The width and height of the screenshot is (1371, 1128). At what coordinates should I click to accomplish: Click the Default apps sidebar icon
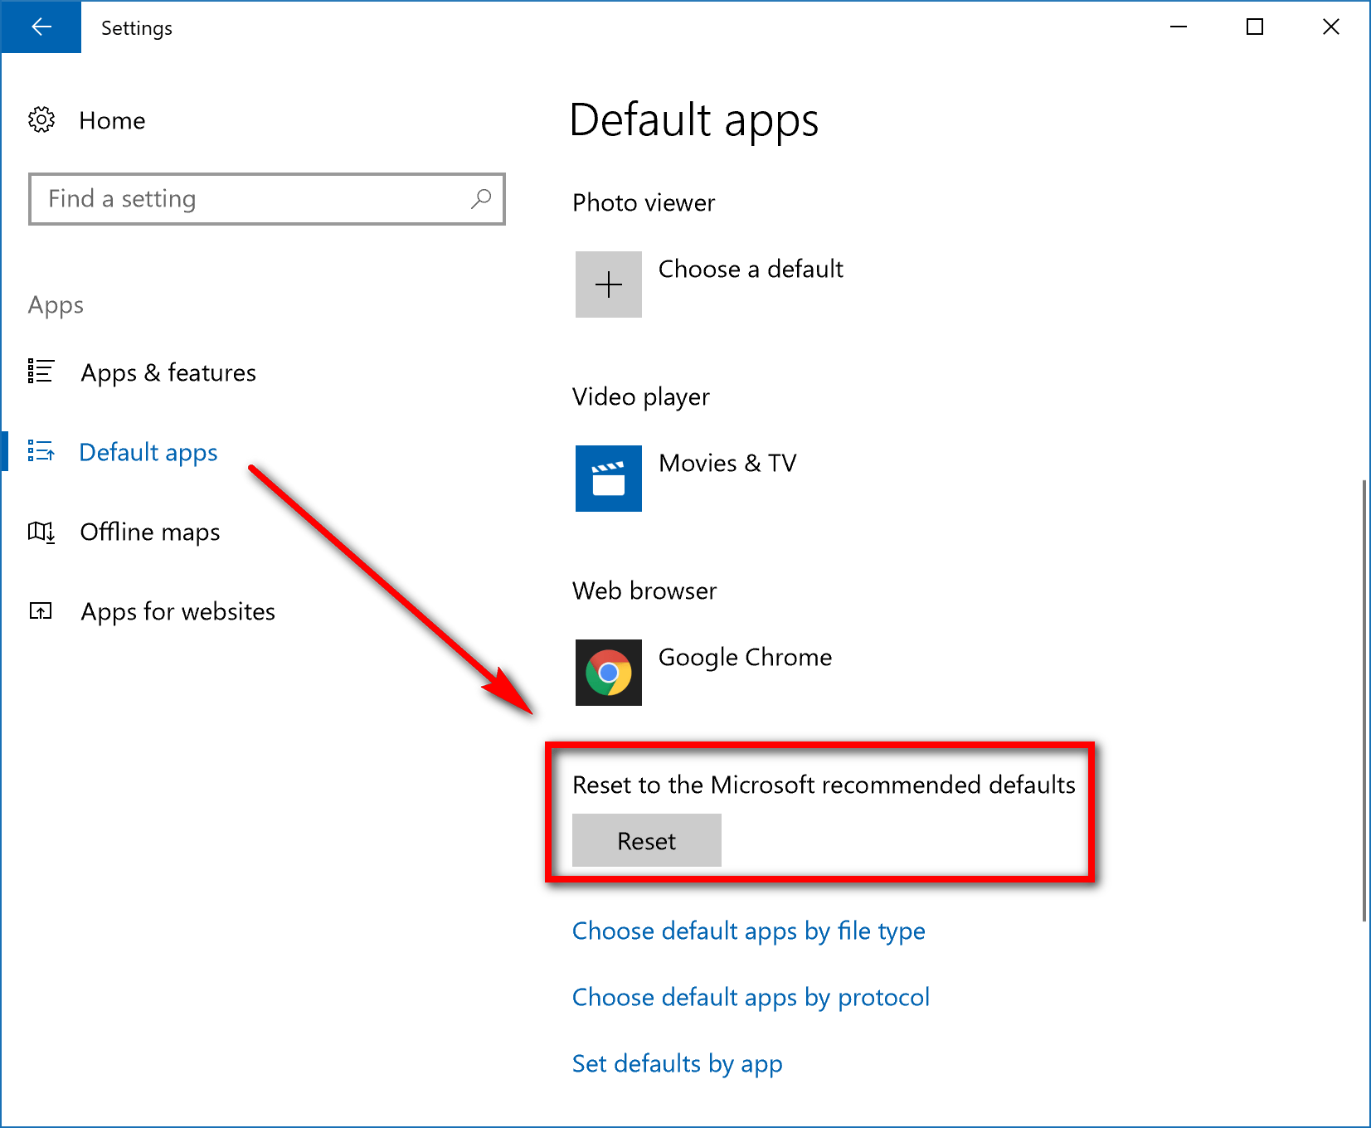click(x=41, y=451)
